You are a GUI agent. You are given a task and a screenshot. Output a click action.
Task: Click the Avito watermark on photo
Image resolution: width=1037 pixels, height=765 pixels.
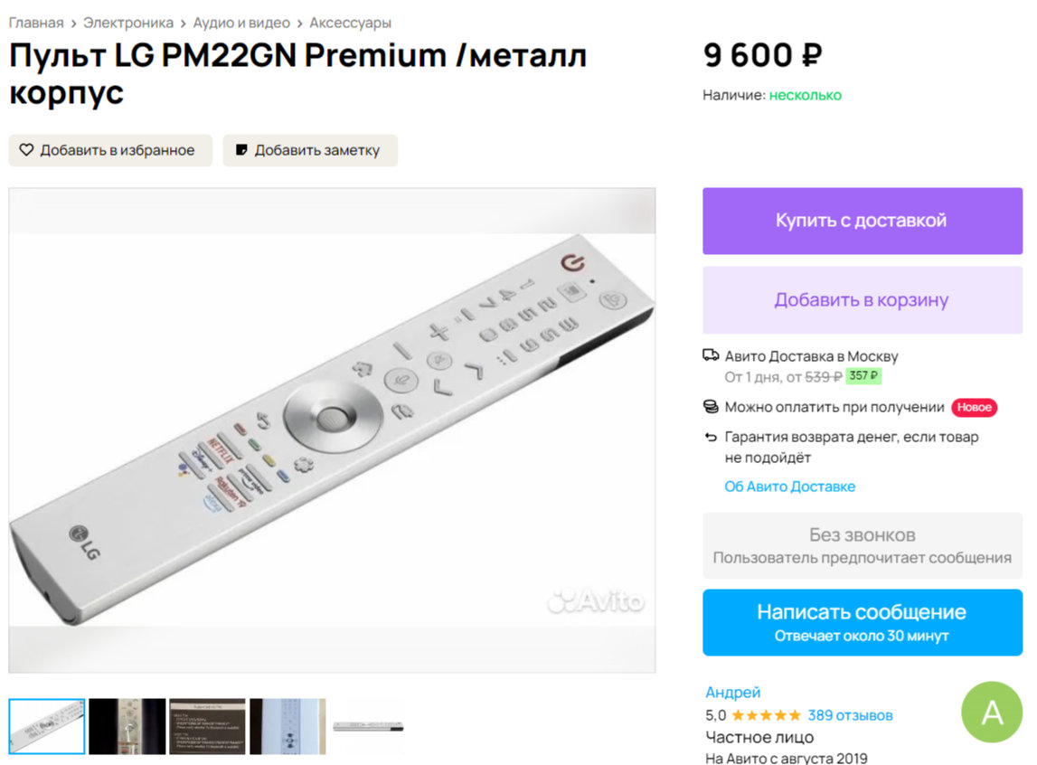click(597, 600)
